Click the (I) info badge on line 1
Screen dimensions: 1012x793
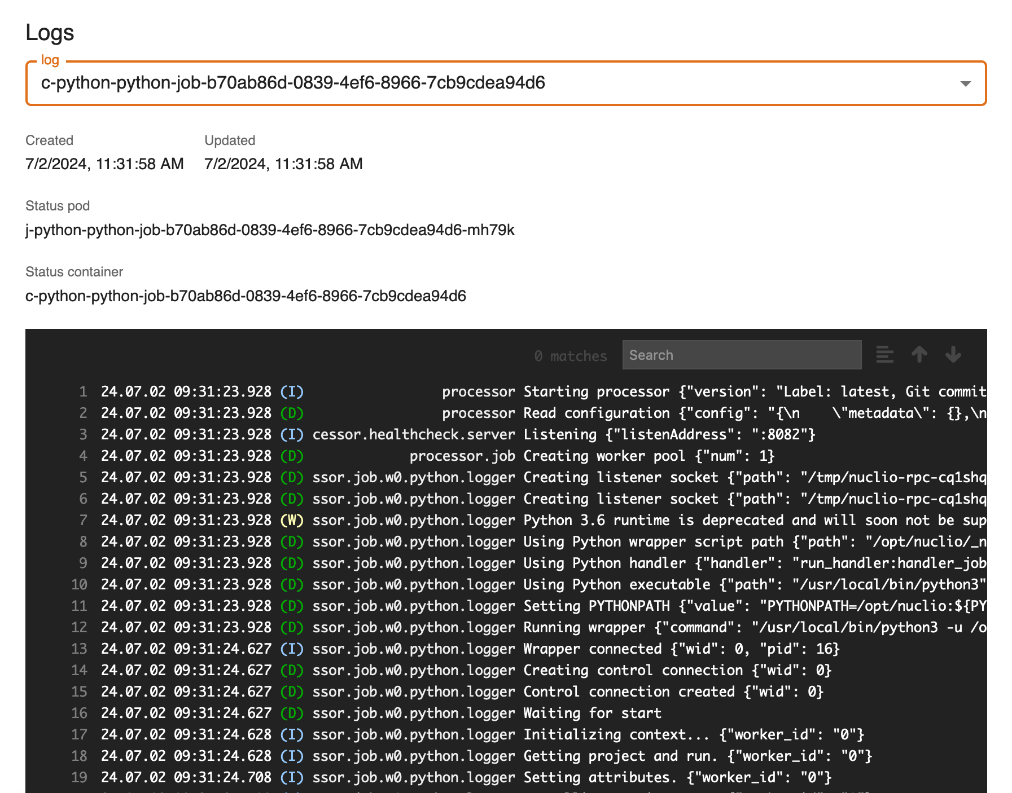(292, 391)
